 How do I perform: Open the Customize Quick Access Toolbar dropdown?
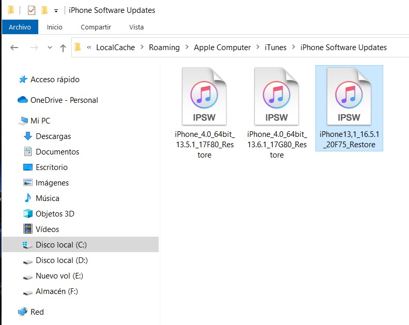[x=56, y=11]
